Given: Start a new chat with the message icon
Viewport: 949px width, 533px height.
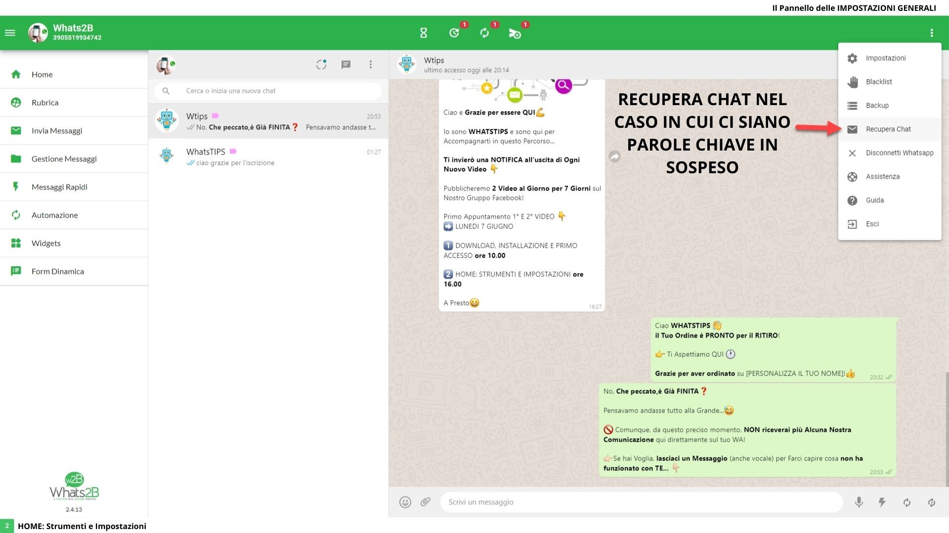Looking at the screenshot, I should [346, 65].
